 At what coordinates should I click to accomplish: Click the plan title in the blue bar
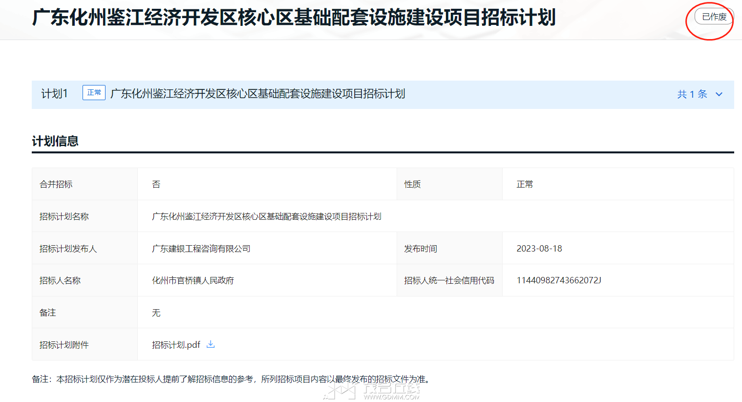click(257, 94)
